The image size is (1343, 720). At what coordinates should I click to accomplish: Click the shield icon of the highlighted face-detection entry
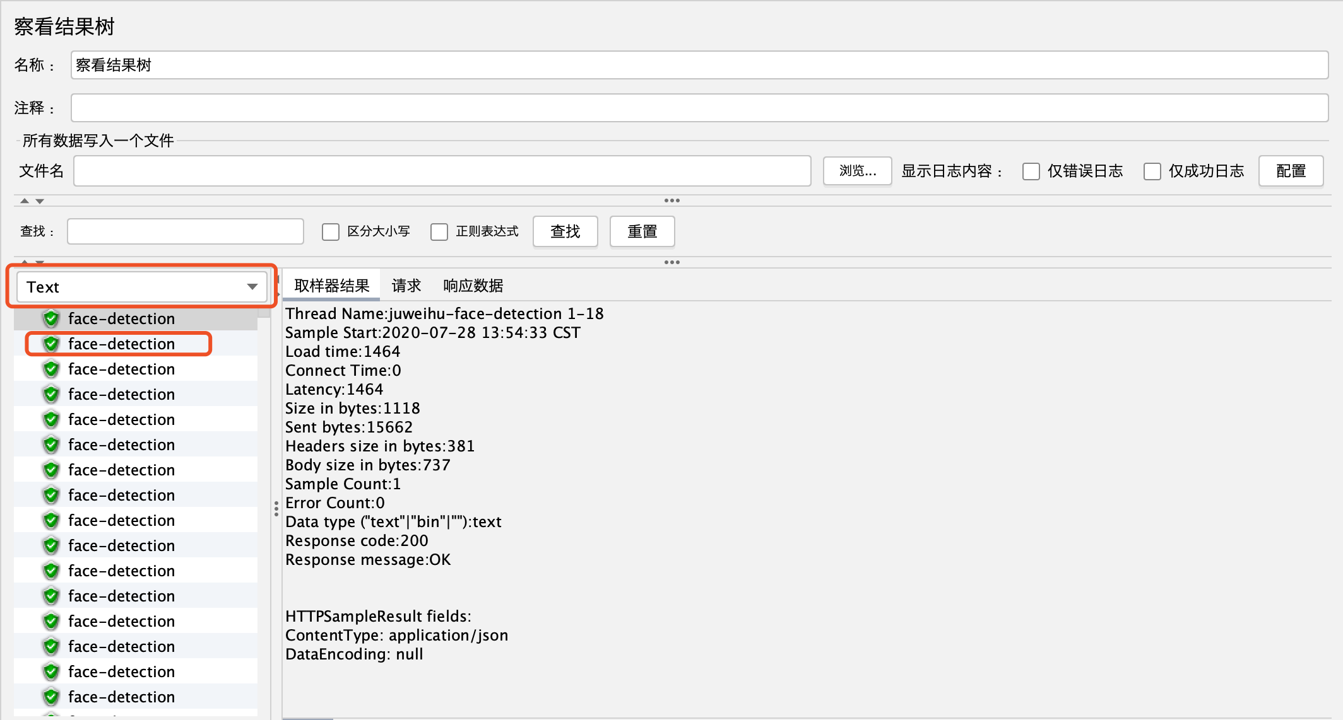click(51, 344)
